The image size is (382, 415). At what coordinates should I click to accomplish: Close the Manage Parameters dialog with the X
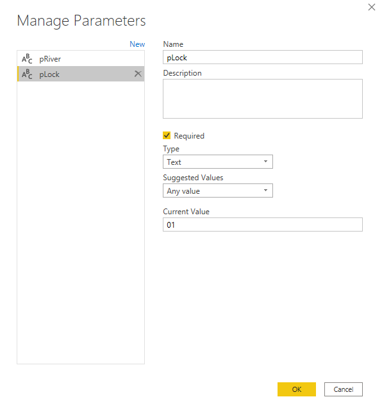tap(371, 7)
